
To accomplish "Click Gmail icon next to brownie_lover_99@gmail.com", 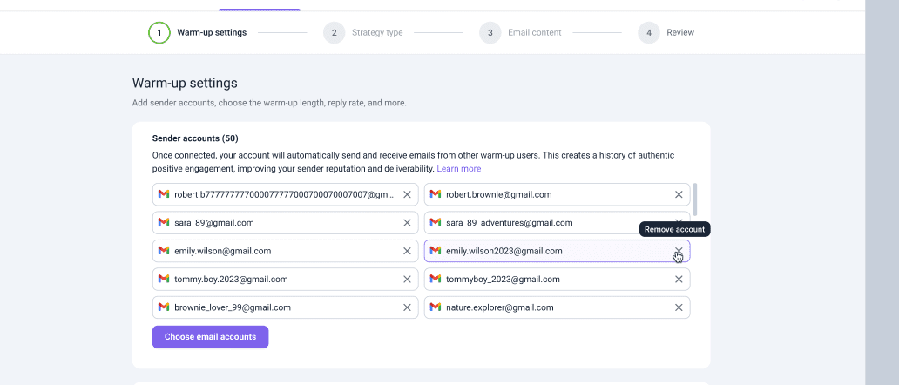I will pyautogui.click(x=164, y=307).
